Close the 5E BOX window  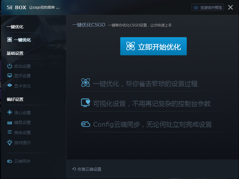[x=230, y=7]
